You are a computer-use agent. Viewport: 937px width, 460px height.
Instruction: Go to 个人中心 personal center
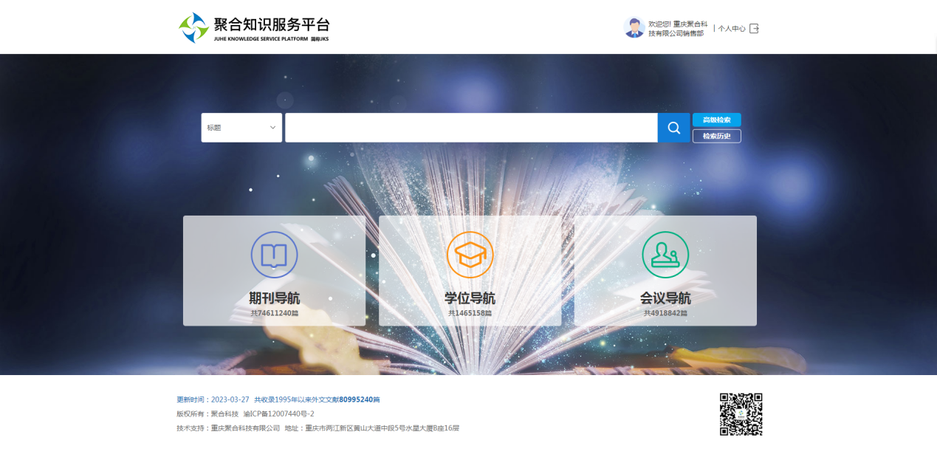click(x=731, y=29)
